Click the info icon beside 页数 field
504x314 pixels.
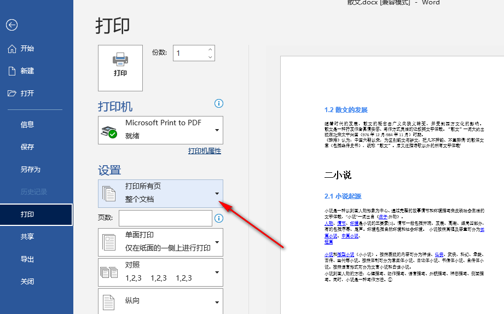point(218,218)
